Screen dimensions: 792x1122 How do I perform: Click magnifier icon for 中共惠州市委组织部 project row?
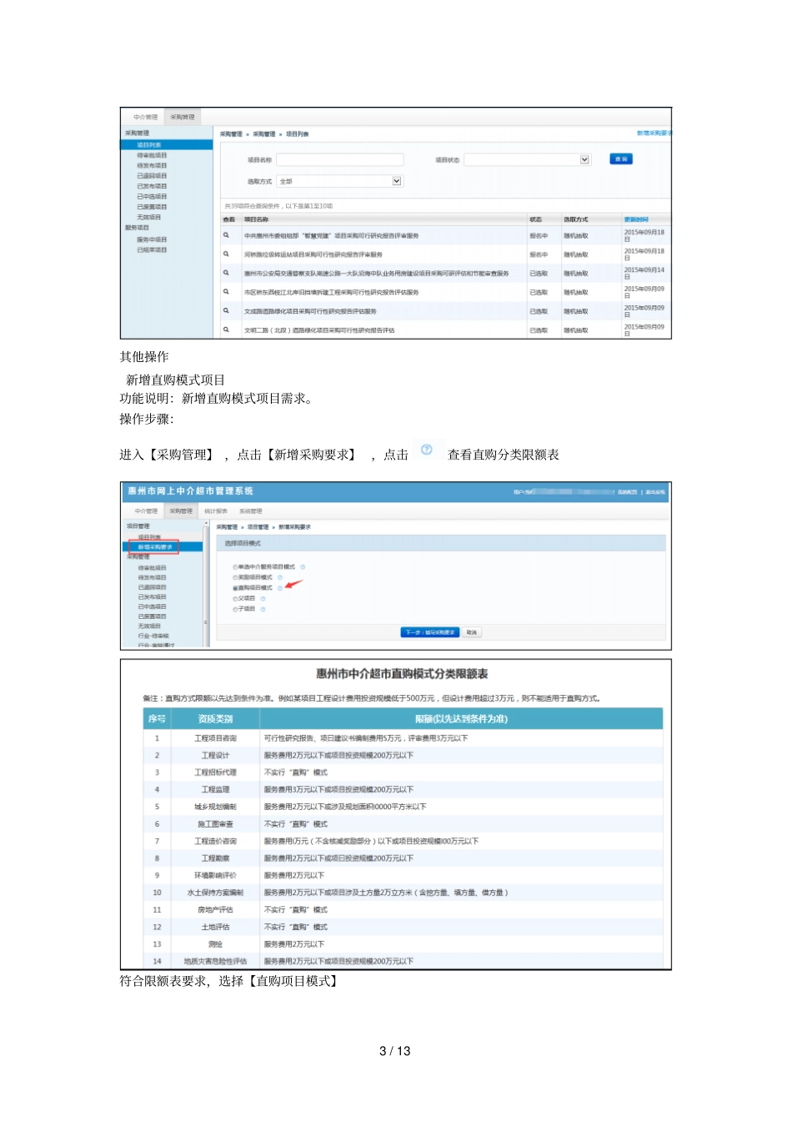226,235
